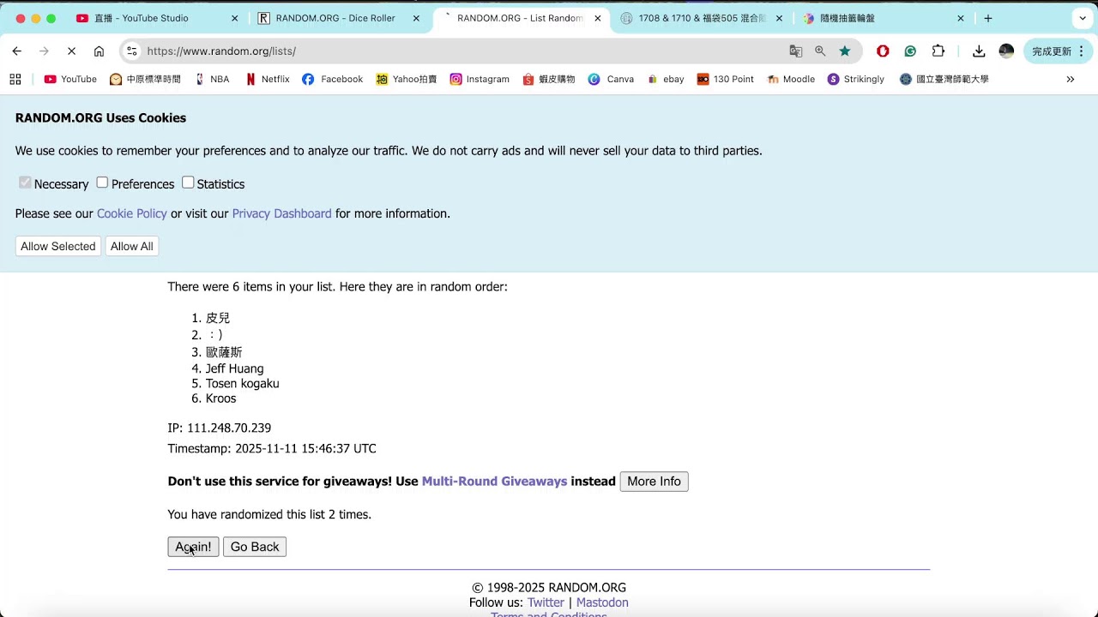Open the green Grammarly extension icon
This screenshot has width=1098, height=617.
coord(910,51)
